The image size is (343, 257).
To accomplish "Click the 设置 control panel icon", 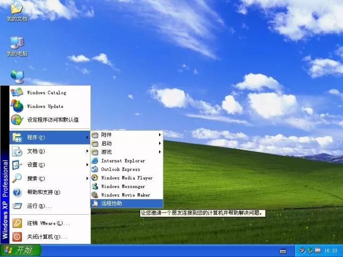I will (x=17, y=165).
